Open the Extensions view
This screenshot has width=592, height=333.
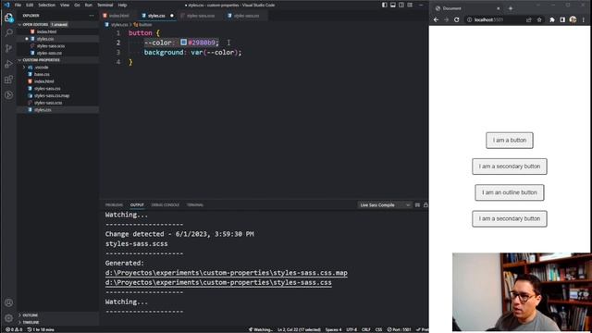8,80
